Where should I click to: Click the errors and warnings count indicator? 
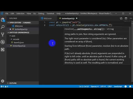4,86
